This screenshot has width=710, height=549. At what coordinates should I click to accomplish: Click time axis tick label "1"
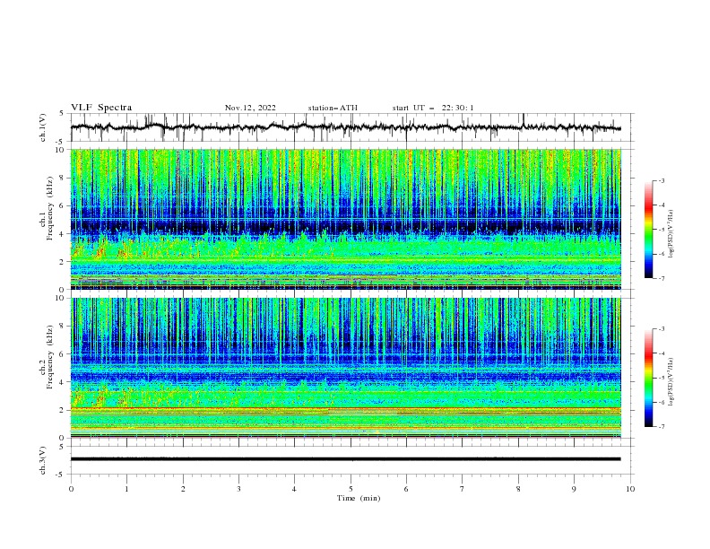coord(126,489)
